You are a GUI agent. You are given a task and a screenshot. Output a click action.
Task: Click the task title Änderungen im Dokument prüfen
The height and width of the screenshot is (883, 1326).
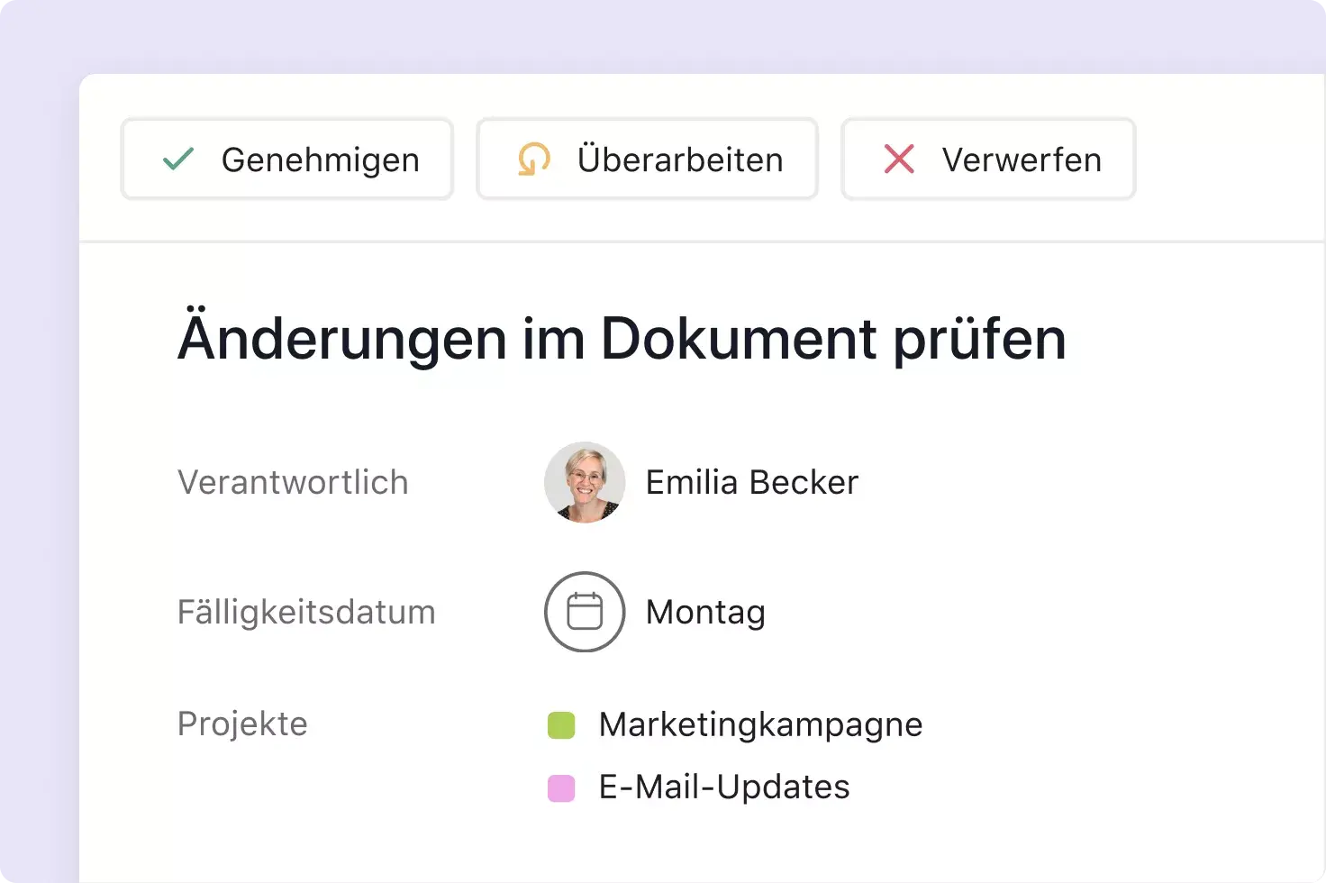pyautogui.click(x=622, y=339)
